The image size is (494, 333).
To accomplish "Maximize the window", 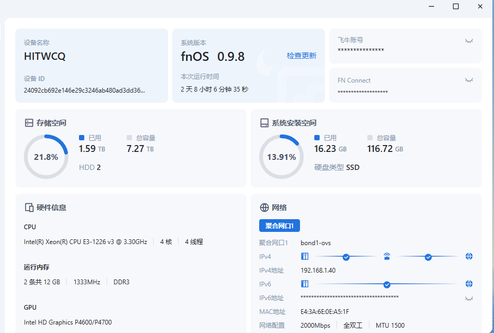I will (455, 6).
